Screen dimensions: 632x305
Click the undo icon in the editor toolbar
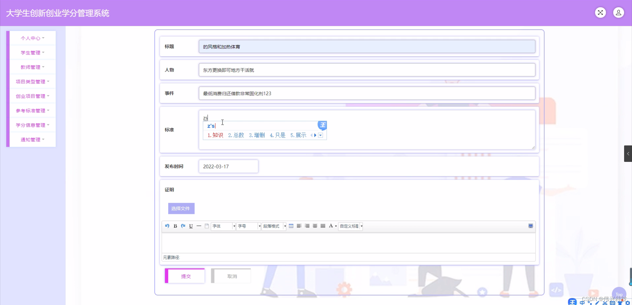click(x=167, y=226)
